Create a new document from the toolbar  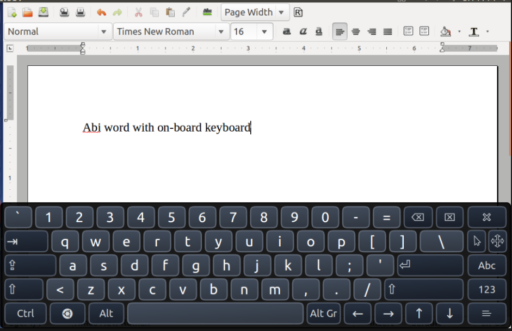[12, 13]
